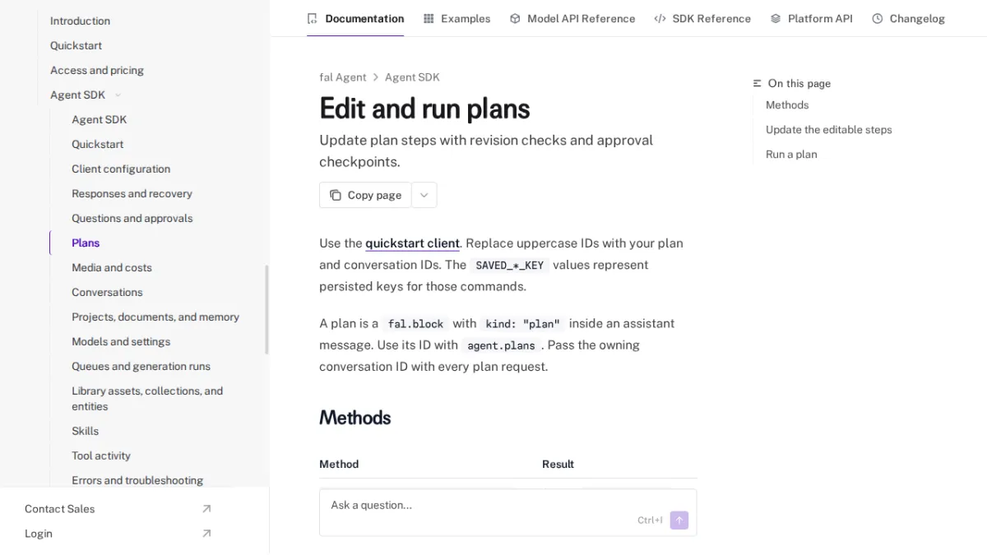987x555 pixels.
Task: Click the SAVED_*_KEY code text
Action: coord(510,266)
